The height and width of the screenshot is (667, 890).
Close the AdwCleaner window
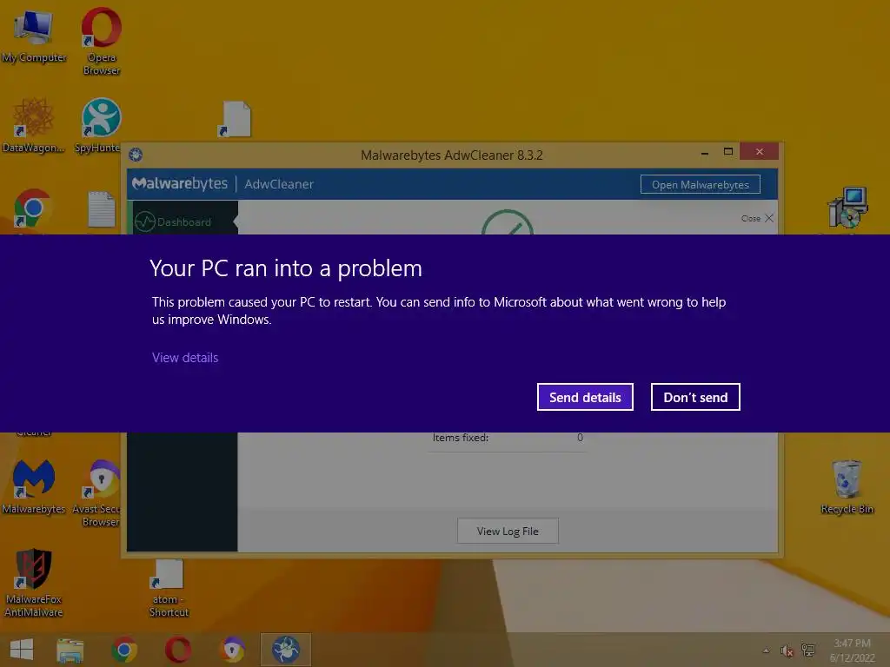pyautogui.click(x=760, y=151)
